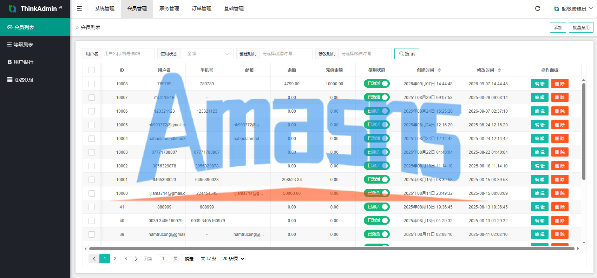Check the row for member 10008
This screenshot has height=278, width=597.
(92, 84)
